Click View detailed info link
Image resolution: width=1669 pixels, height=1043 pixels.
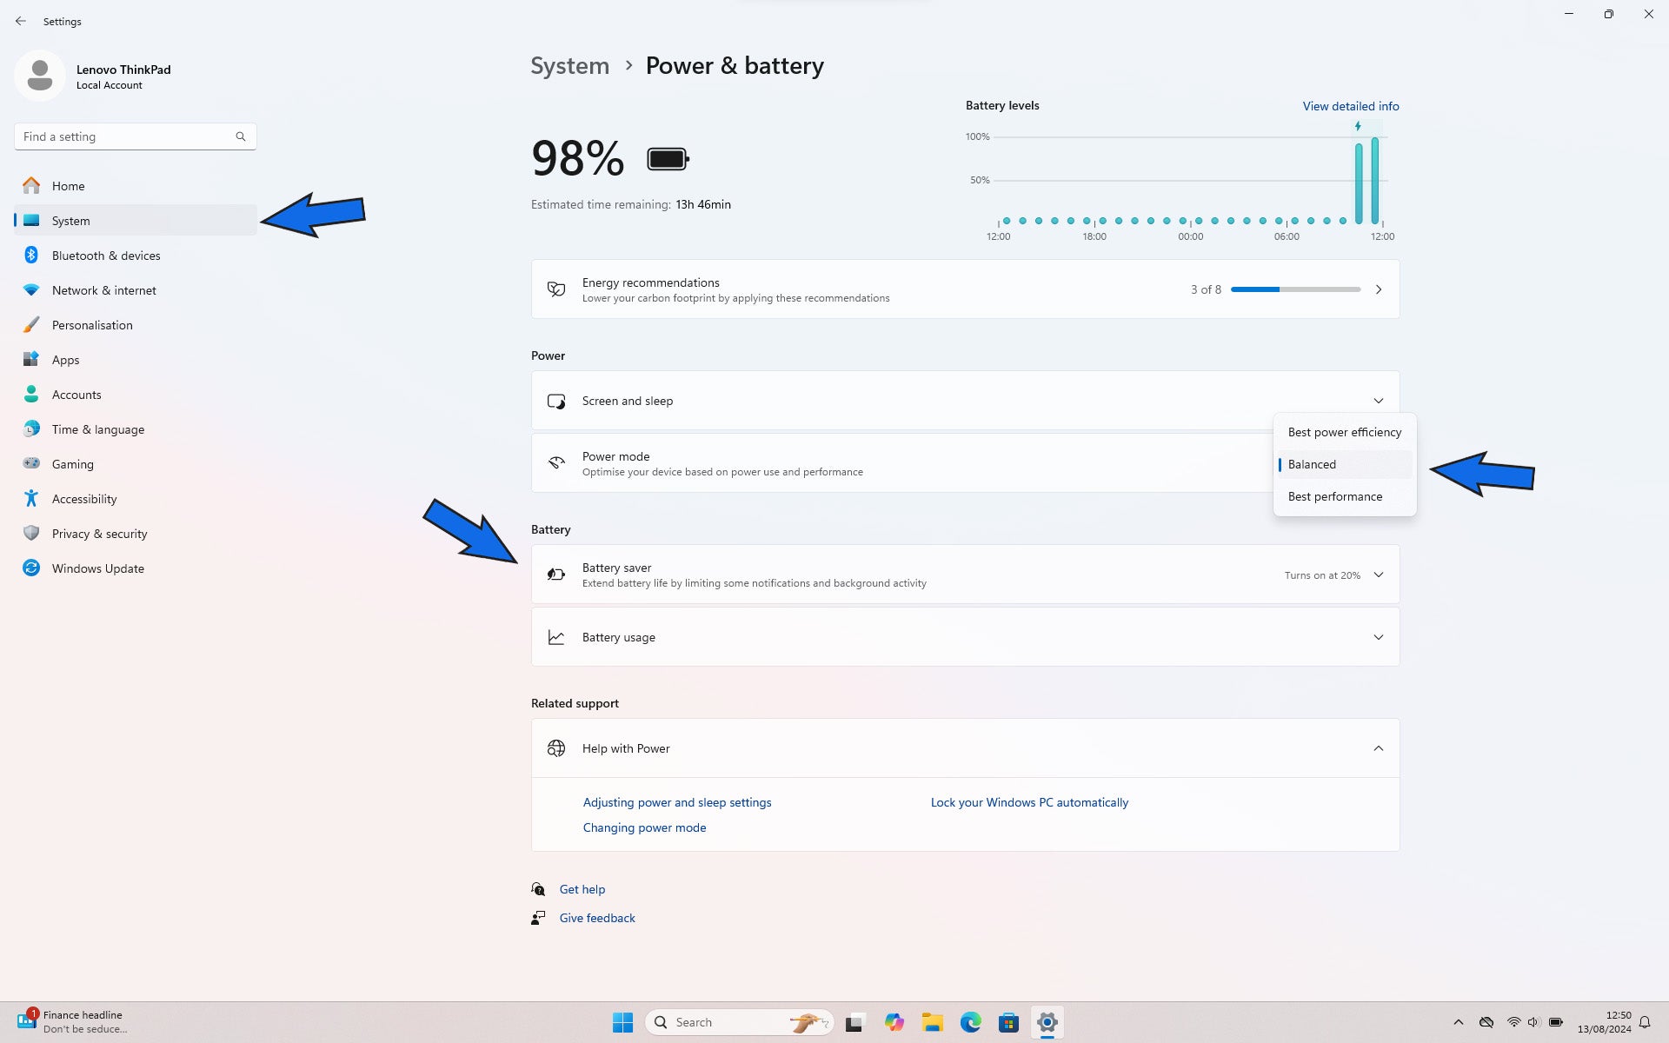[x=1350, y=106]
